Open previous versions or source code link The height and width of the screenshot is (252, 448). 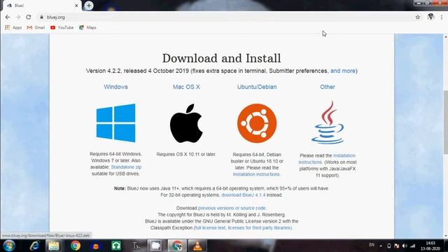pos(232,208)
